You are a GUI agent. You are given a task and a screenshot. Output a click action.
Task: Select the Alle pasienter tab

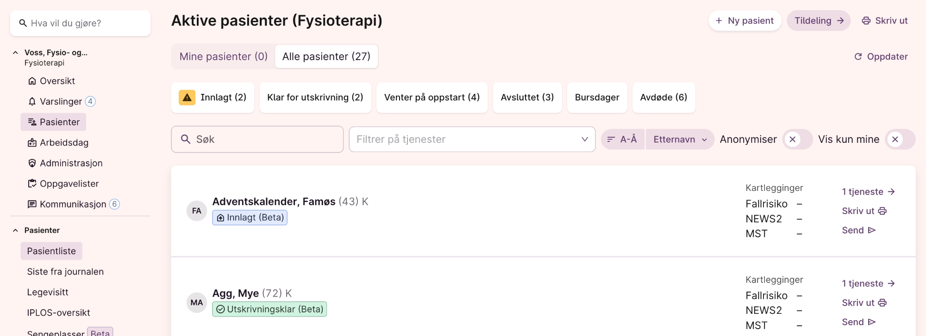326,57
